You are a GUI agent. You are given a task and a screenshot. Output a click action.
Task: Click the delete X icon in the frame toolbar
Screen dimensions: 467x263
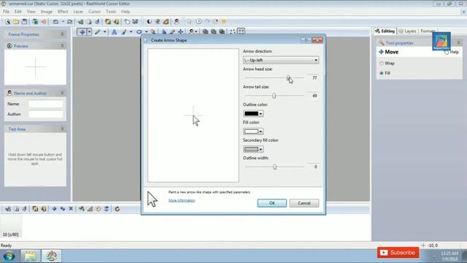coord(71,209)
